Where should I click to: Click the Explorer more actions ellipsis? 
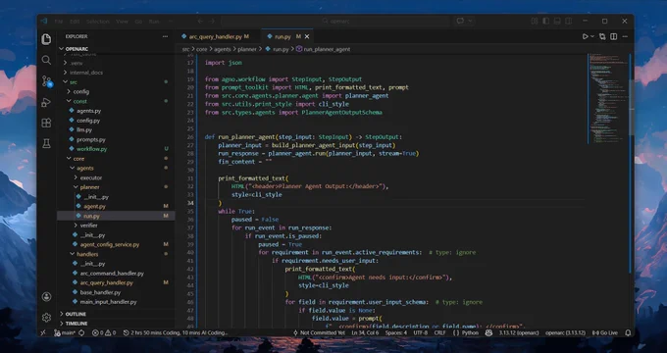pyautogui.click(x=165, y=36)
